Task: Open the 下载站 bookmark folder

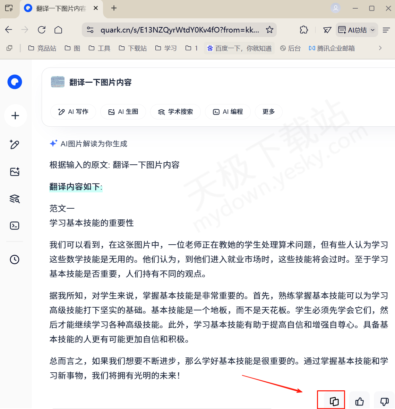Action: point(132,48)
